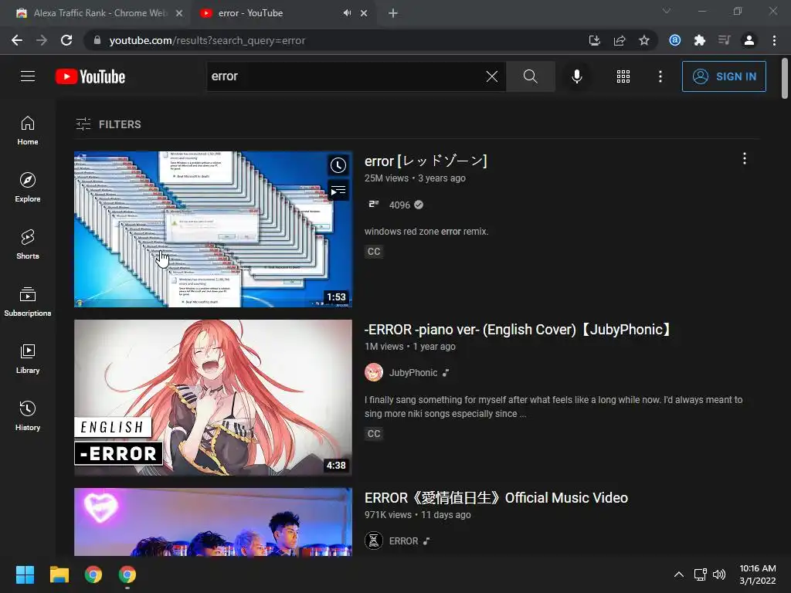Screen dimensions: 791x593
Task: Open History in the sidebar
Action: tap(28, 416)
